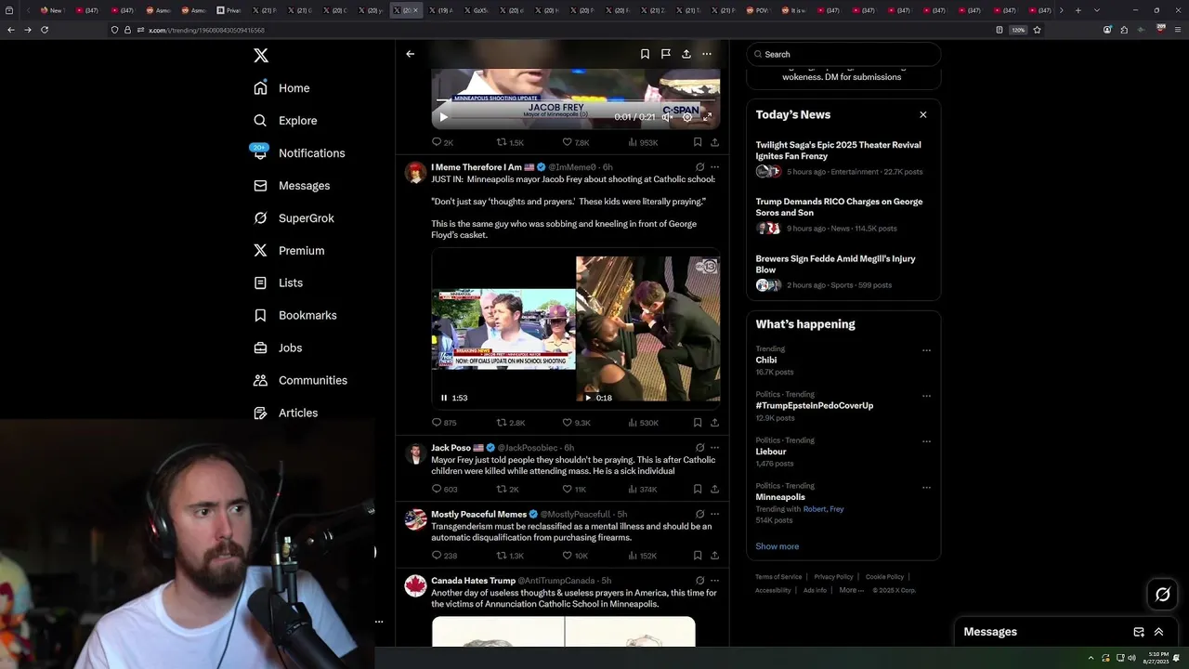Open Lists in sidebar
Viewport: 1189px width, 669px height.
point(278,283)
